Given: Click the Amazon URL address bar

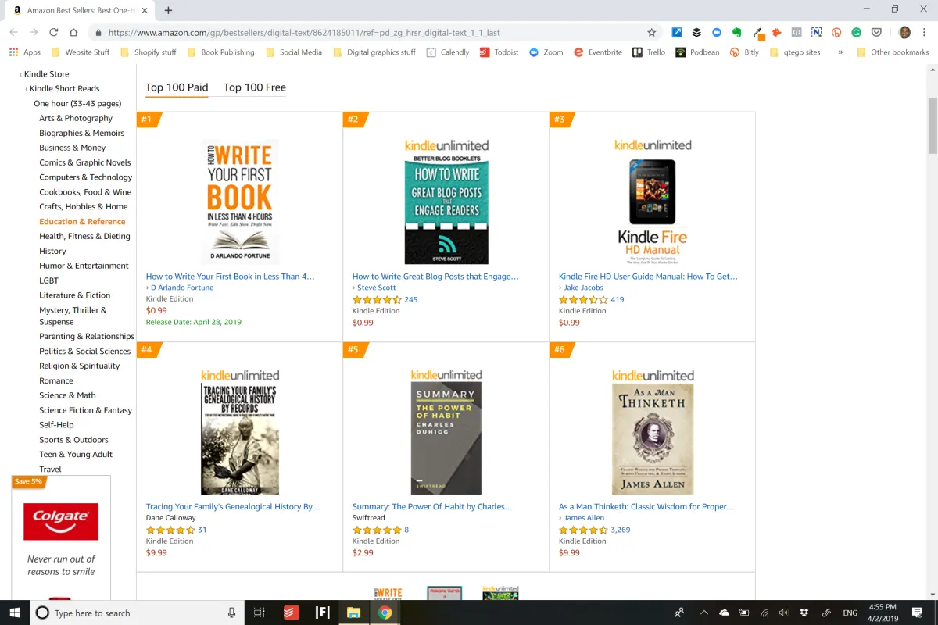Looking at the screenshot, I should (x=375, y=33).
